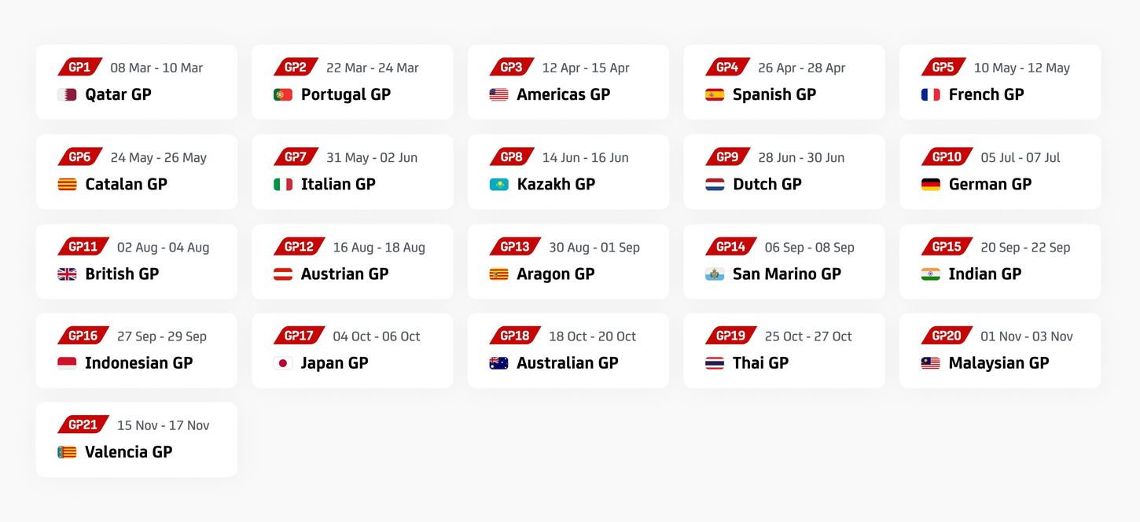Viewport: 1140px width, 522px height.
Task: Click the Australian flag icon
Action: [x=498, y=363]
